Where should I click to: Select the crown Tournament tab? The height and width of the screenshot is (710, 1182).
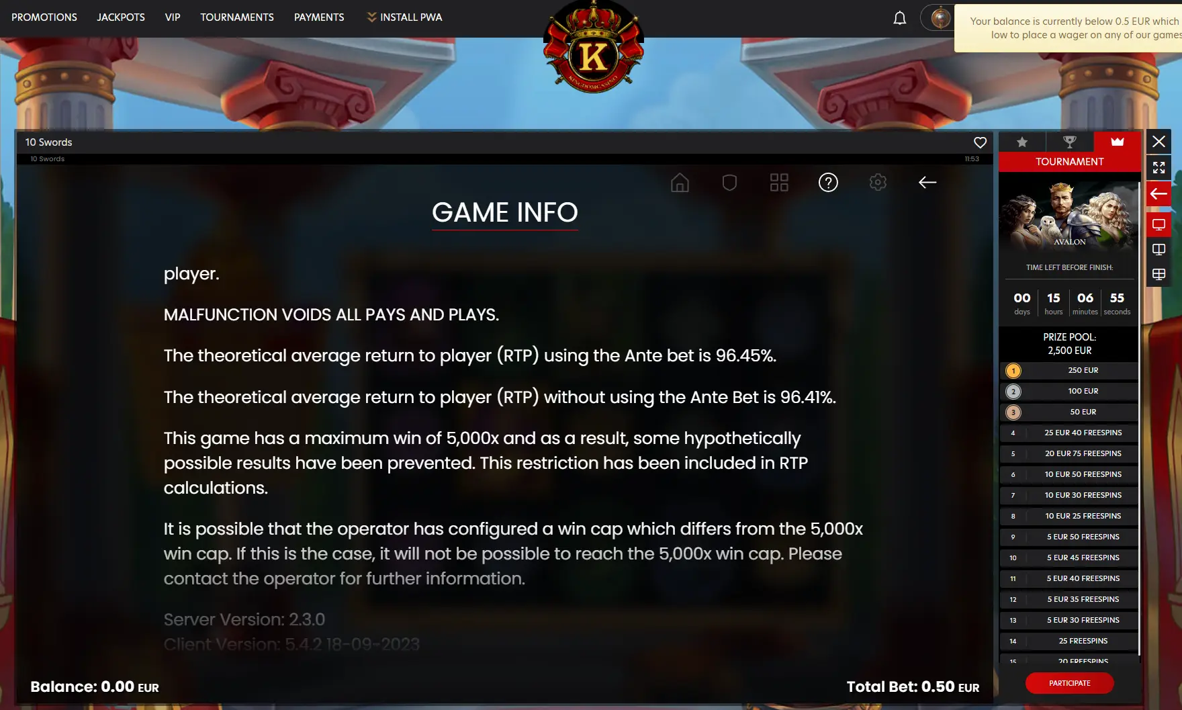click(1118, 142)
